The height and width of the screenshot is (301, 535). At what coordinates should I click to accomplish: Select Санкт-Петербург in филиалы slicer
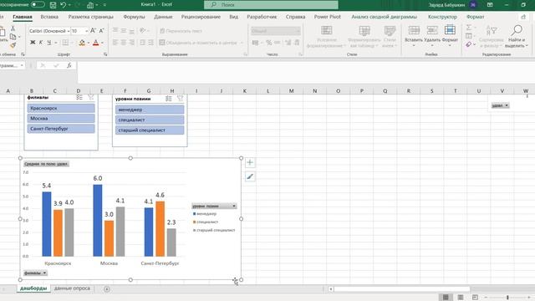[x=61, y=129]
